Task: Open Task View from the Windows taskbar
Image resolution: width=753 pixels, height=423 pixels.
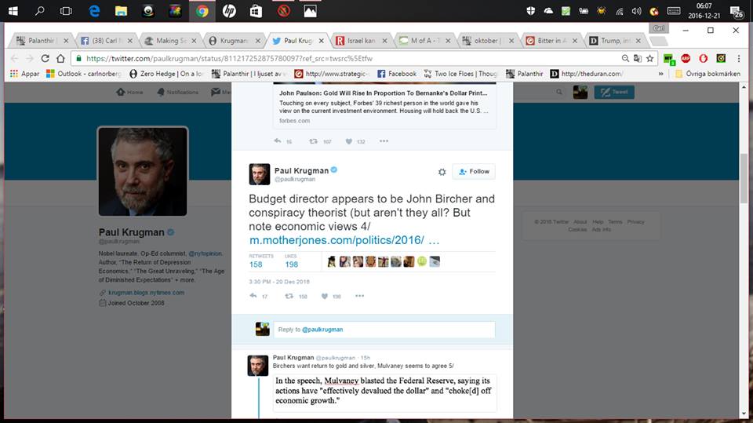Action: pyautogui.click(x=66, y=11)
